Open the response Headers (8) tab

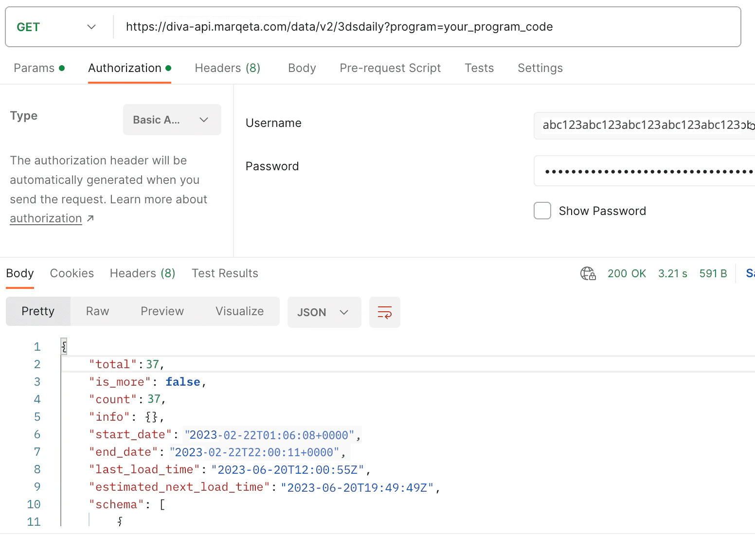(x=143, y=273)
